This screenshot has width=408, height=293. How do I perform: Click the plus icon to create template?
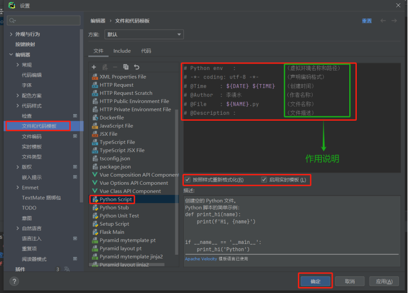[x=94, y=67]
